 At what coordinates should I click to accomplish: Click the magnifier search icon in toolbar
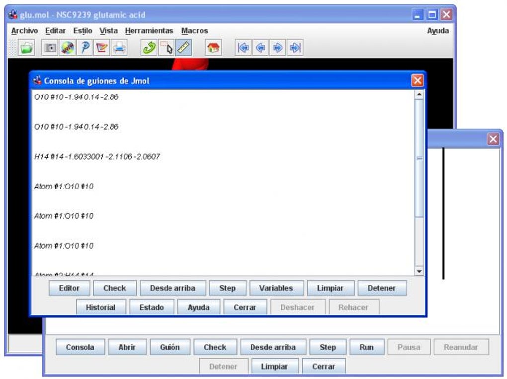[84, 48]
